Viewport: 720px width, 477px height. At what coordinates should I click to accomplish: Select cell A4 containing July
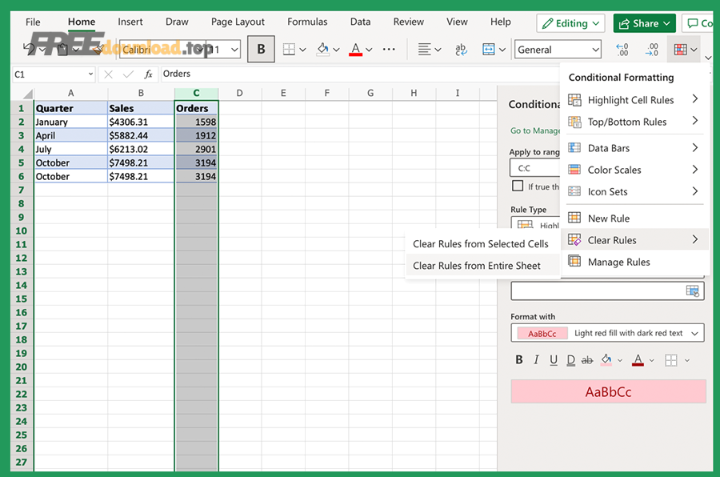[70, 150]
